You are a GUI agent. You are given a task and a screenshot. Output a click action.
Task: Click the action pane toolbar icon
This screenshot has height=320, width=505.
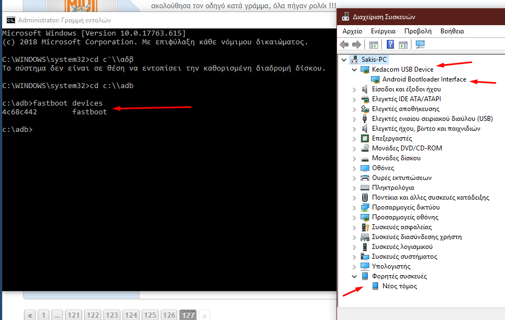[403, 45]
